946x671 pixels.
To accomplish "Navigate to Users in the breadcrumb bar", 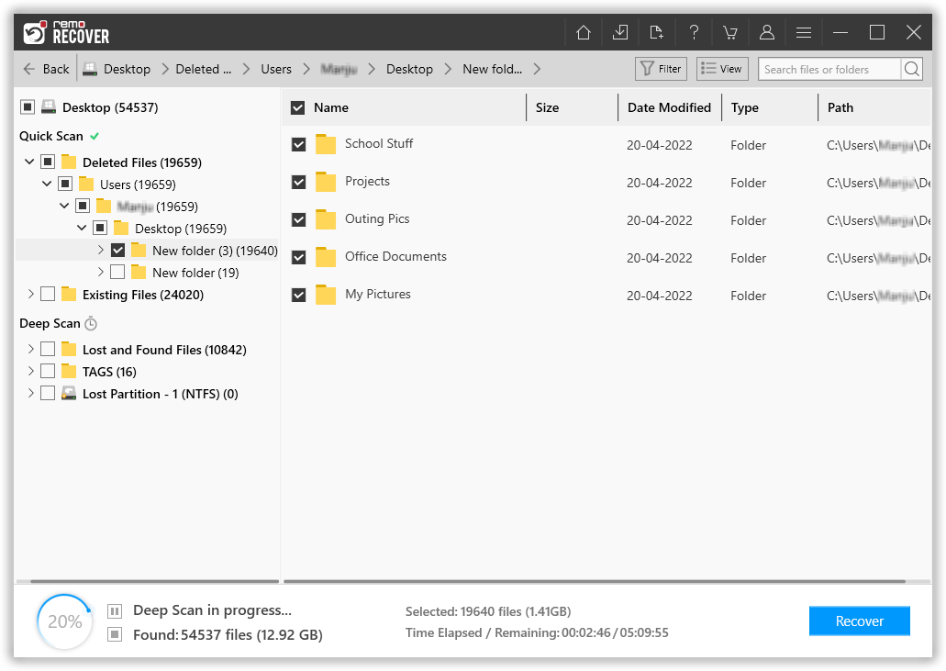I will click(276, 68).
